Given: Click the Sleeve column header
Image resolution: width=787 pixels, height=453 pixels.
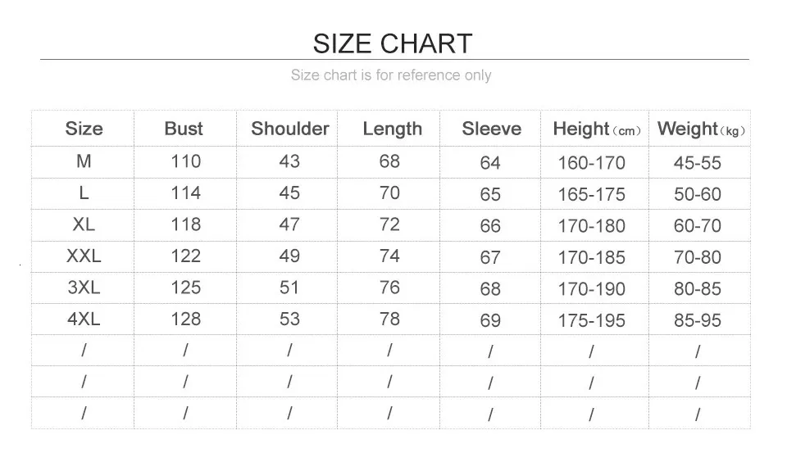Looking at the screenshot, I should coord(491,129).
